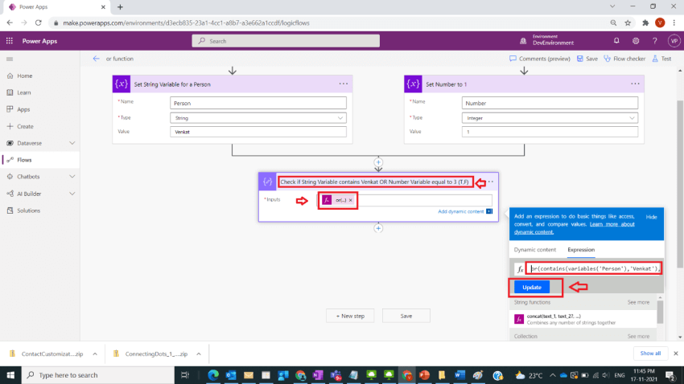Viewport: 684px width, 384px height.
Task: Close the downloads bar
Action: pos(676,353)
